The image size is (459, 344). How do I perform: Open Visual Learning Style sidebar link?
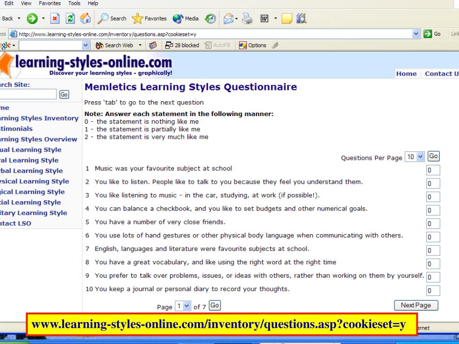click(x=30, y=150)
